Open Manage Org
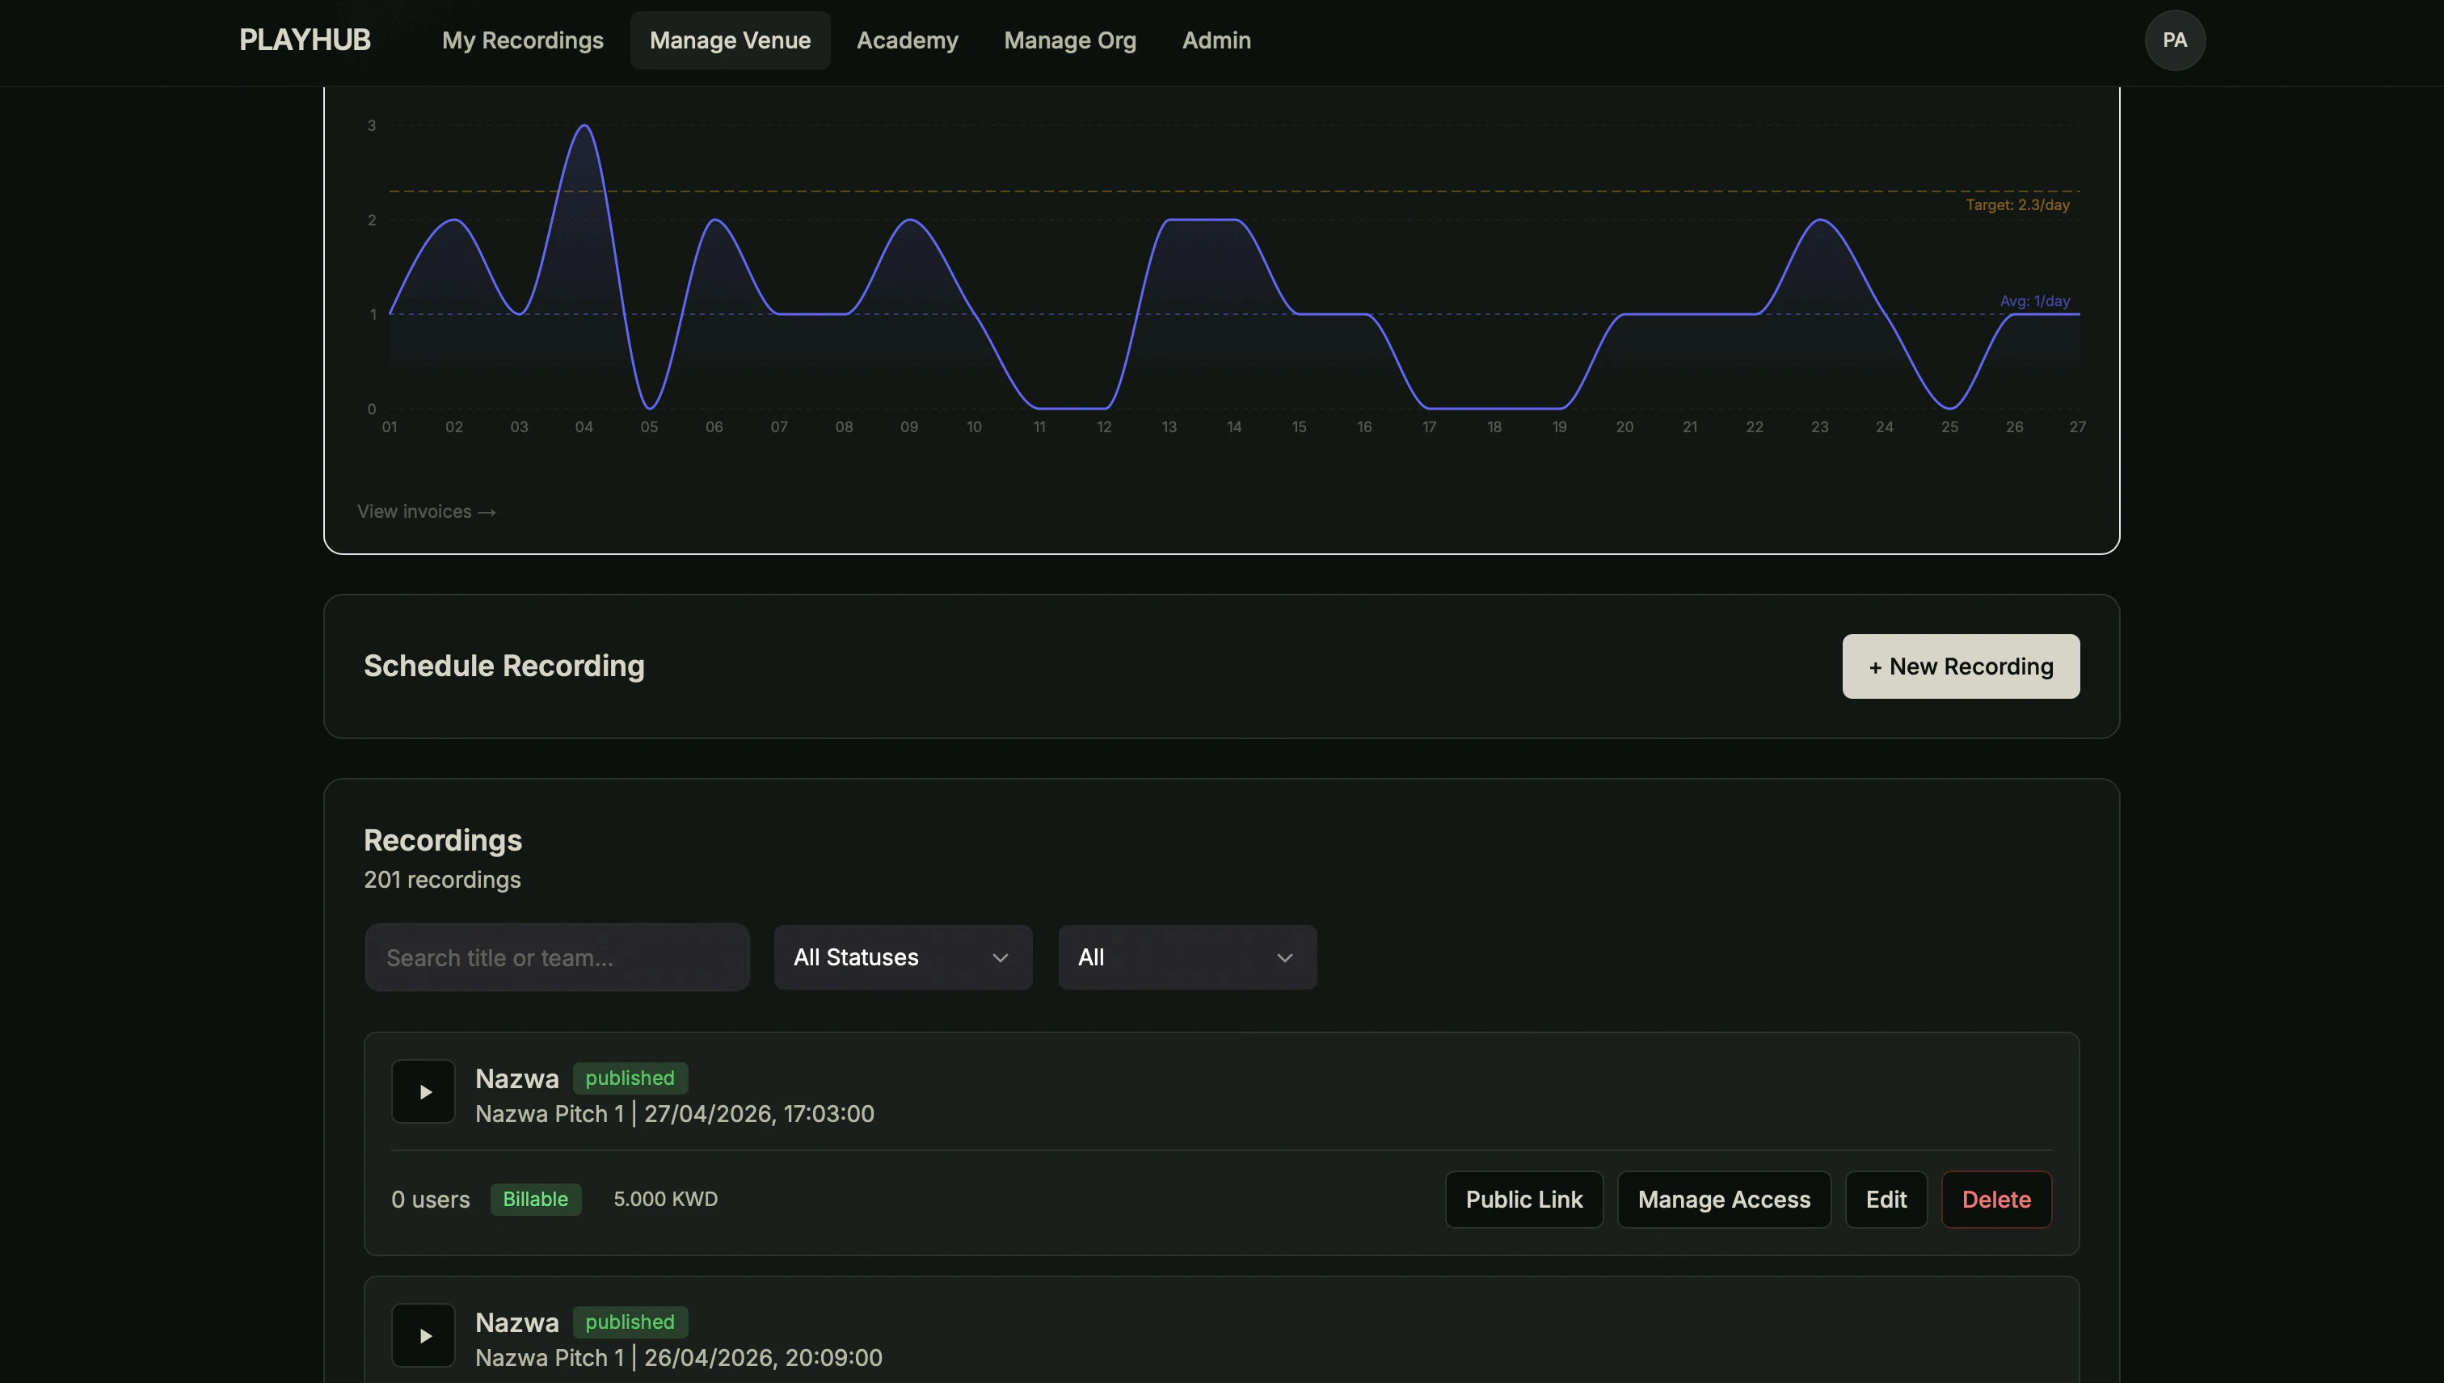Viewport: 2444px width, 1383px height. pos(1069,40)
